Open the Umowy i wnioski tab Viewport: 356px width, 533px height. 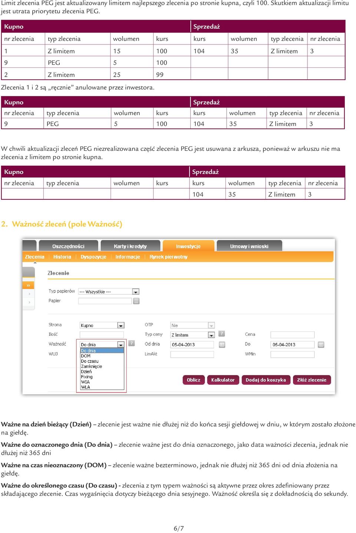point(249,246)
